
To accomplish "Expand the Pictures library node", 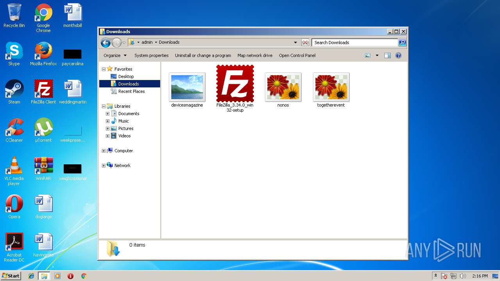I will point(107,128).
